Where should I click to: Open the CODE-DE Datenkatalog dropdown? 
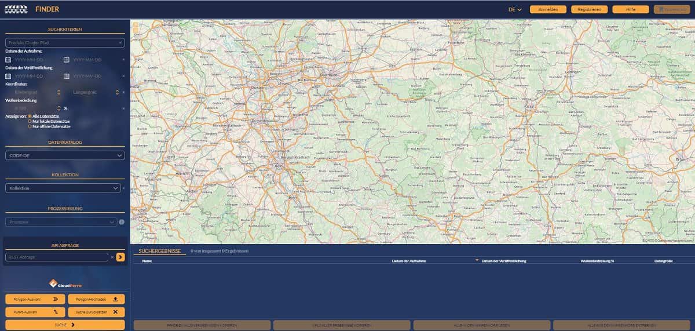click(x=65, y=155)
